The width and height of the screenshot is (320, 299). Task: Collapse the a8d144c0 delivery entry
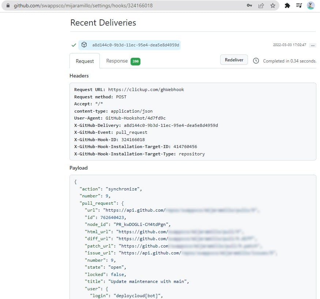(136, 45)
